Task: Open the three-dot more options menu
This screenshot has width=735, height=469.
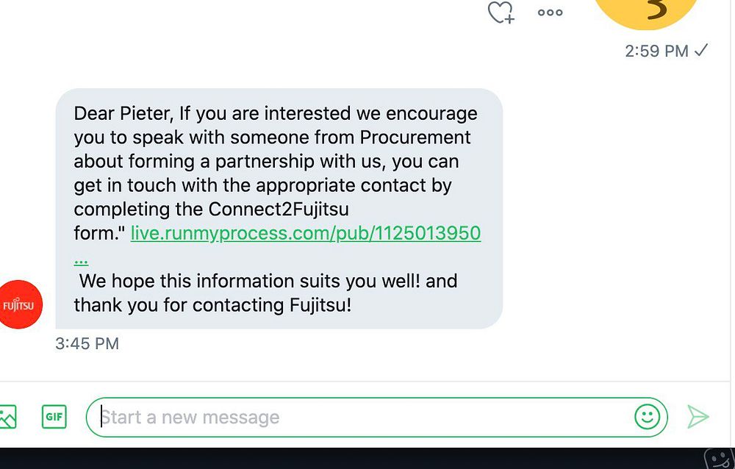Action: tap(550, 12)
